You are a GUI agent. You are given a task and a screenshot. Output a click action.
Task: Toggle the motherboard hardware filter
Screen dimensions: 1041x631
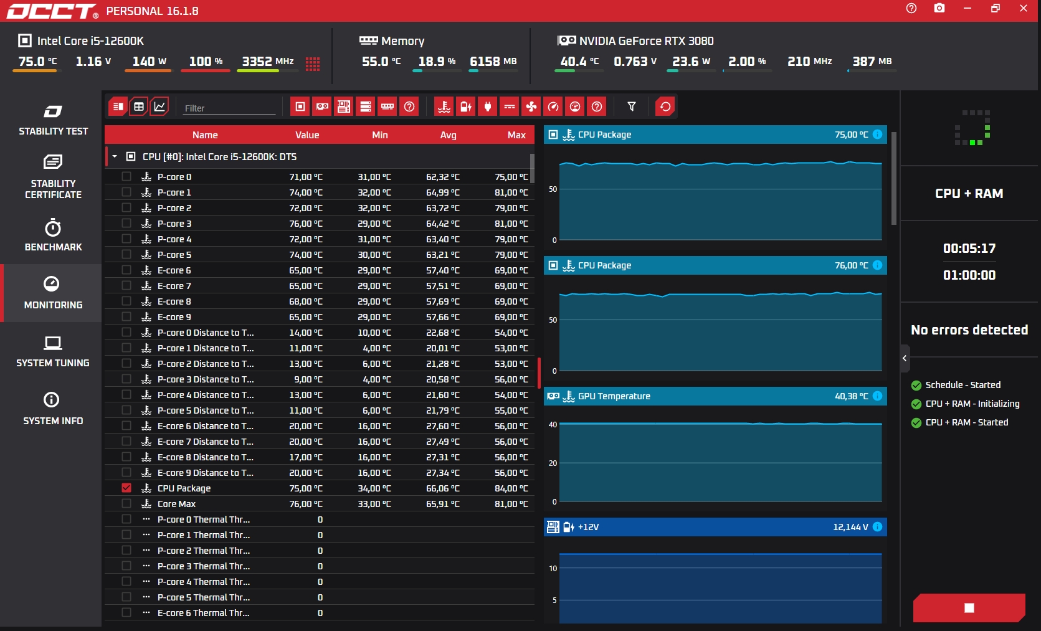coord(344,107)
